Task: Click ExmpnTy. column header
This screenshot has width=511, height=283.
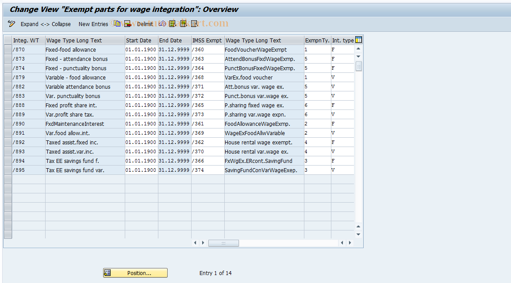Action: click(x=317, y=40)
